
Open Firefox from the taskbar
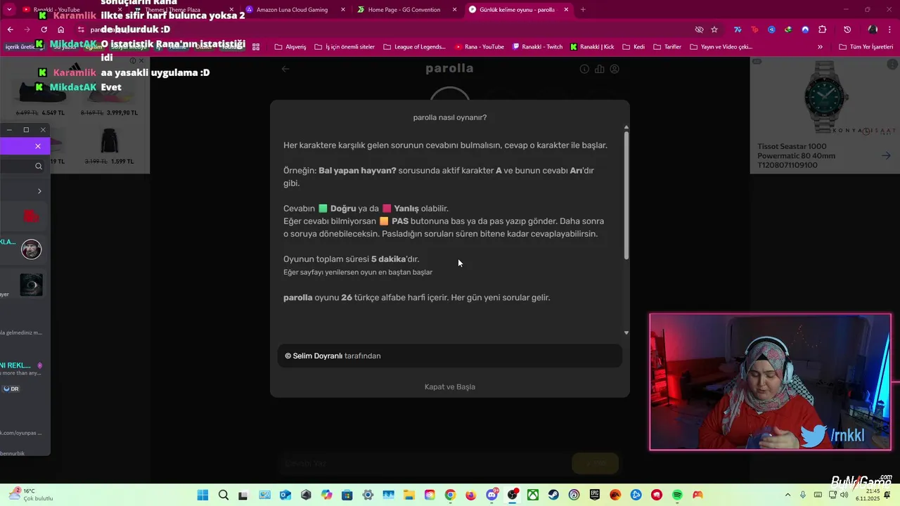coord(471,495)
